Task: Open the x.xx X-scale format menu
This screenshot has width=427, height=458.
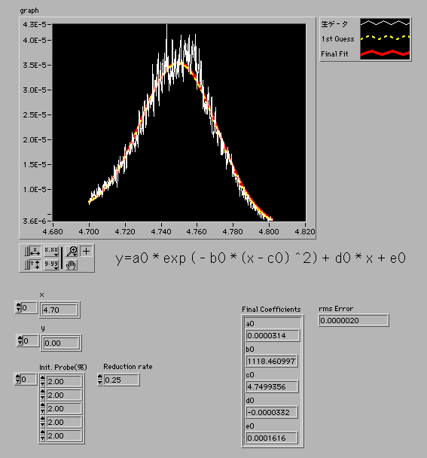Action: tap(51, 251)
